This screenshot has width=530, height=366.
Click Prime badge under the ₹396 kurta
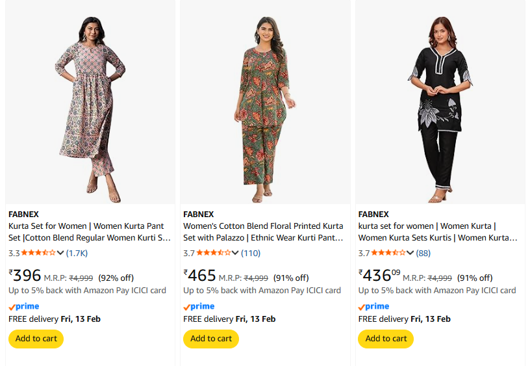point(24,306)
